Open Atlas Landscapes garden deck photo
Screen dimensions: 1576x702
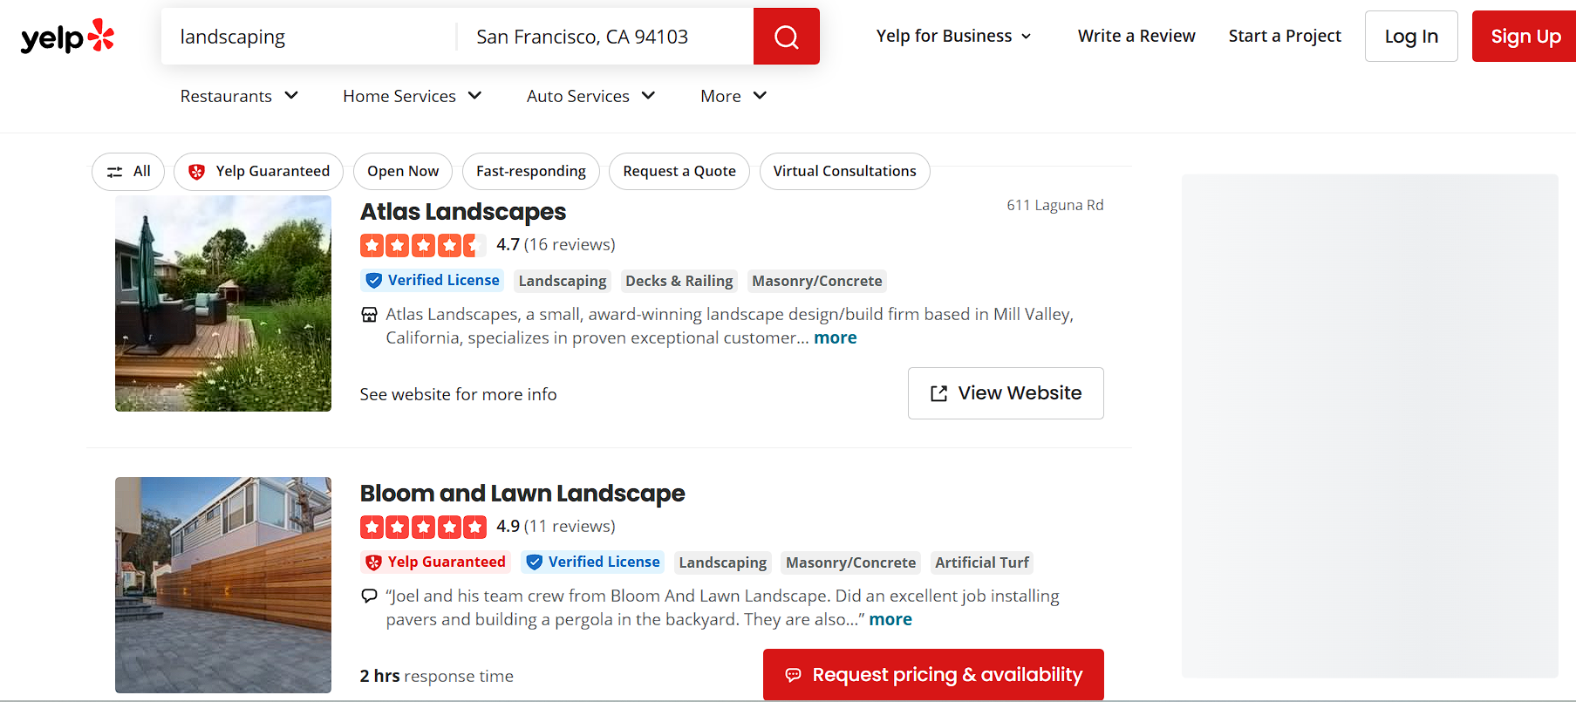point(223,303)
